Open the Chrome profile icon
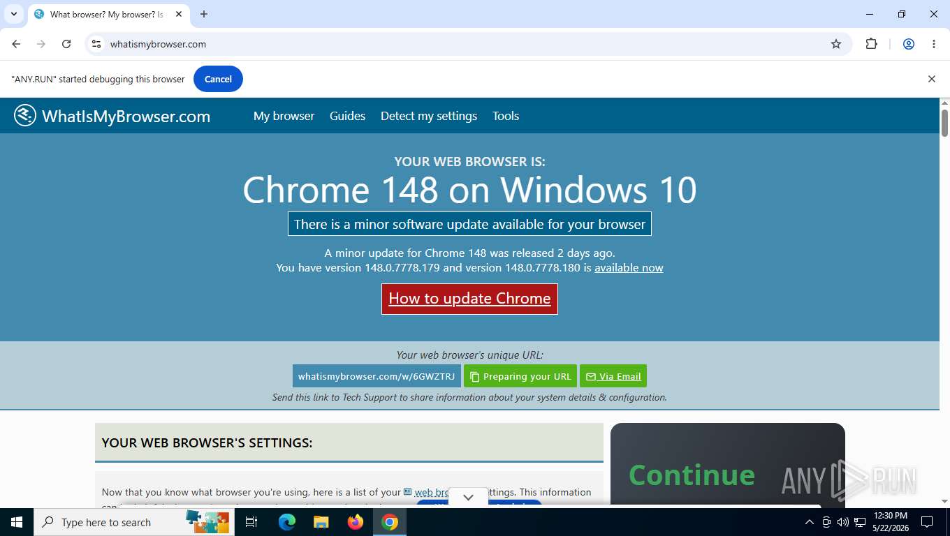Image resolution: width=950 pixels, height=536 pixels. (x=909, y=44)
